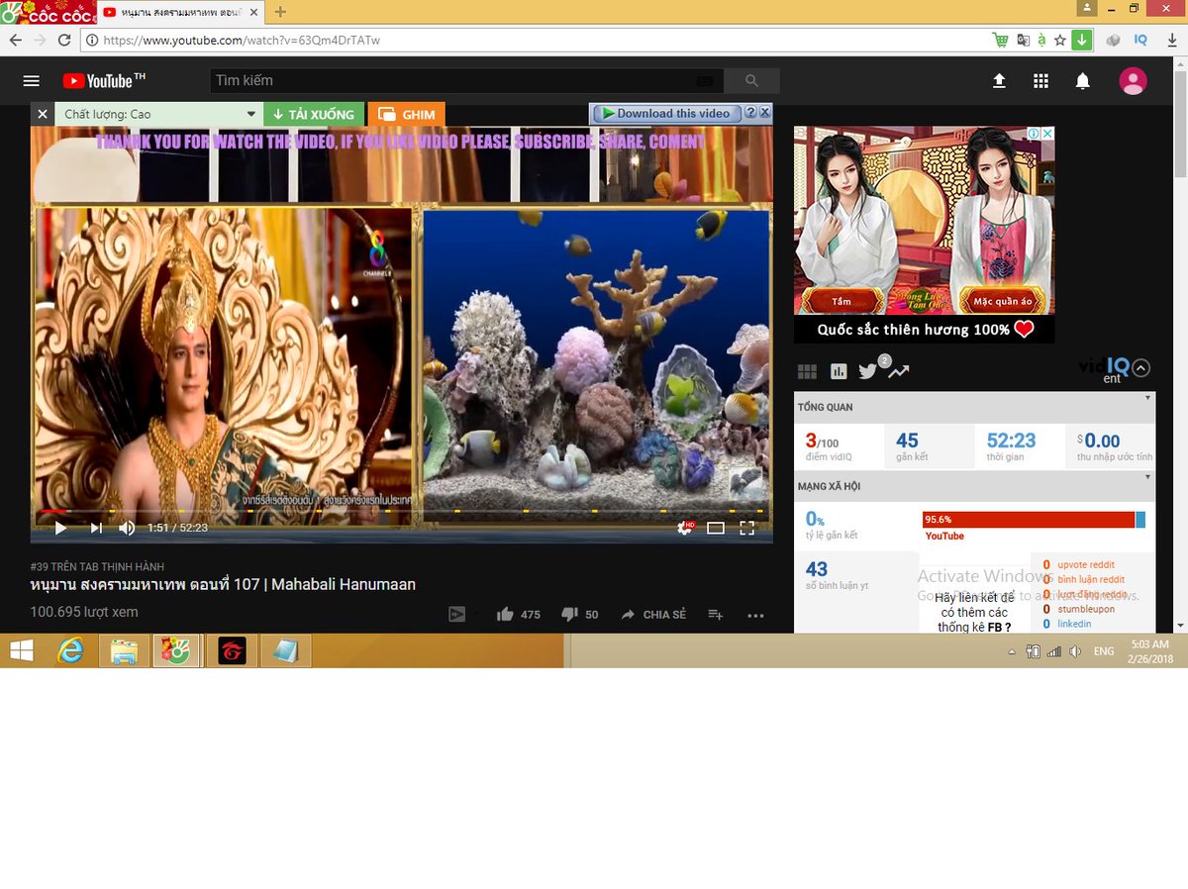Viewport: 1188px width, 889px height.
Task: Open the YouTube hamburger guide menu
Action: click(x=32, y=81)
